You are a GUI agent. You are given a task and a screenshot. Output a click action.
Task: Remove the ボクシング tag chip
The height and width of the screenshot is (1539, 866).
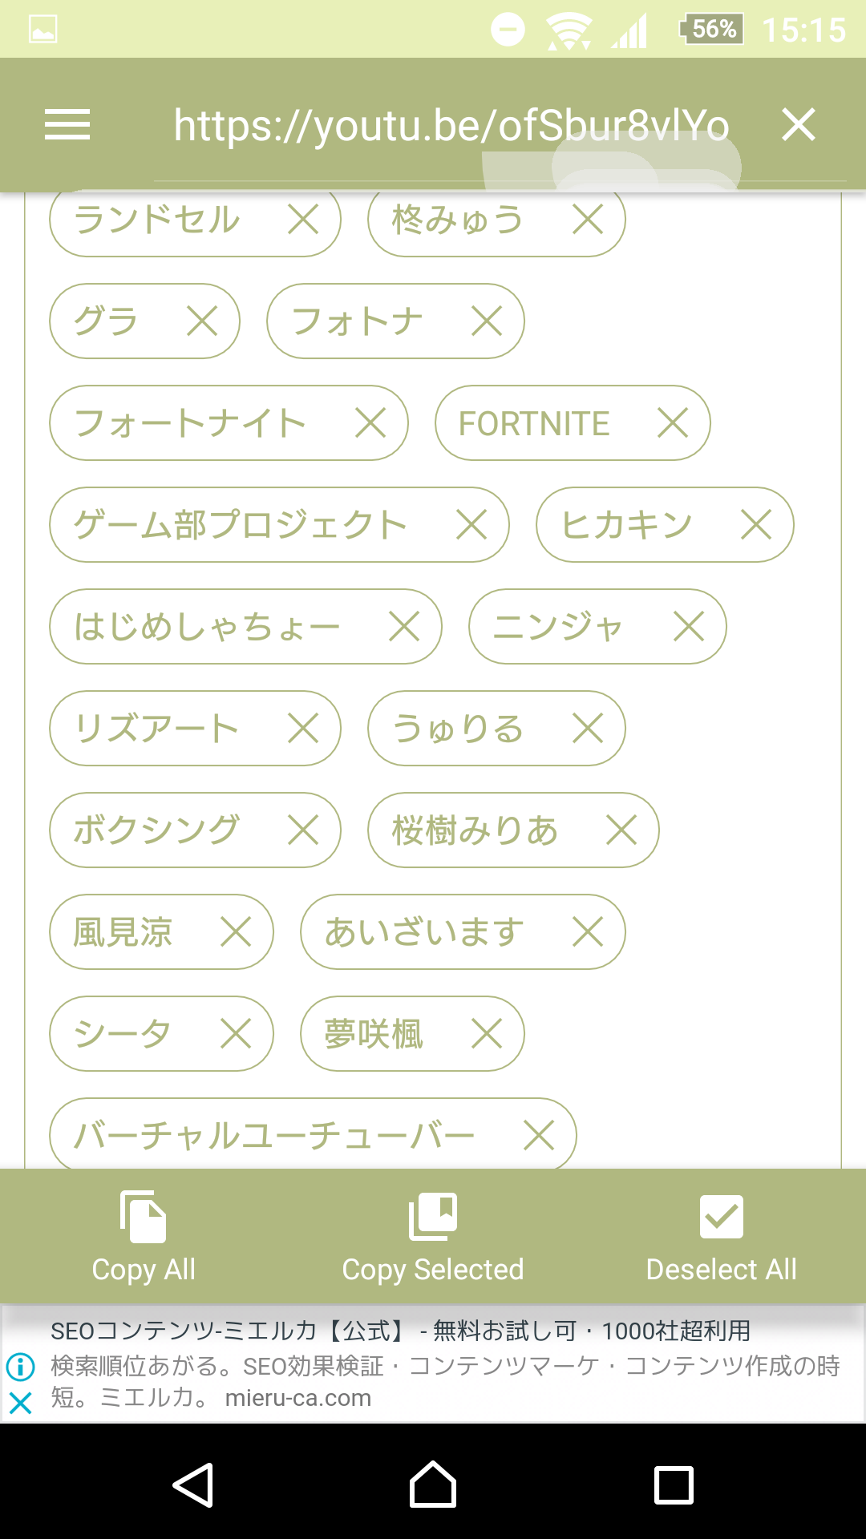303,830
